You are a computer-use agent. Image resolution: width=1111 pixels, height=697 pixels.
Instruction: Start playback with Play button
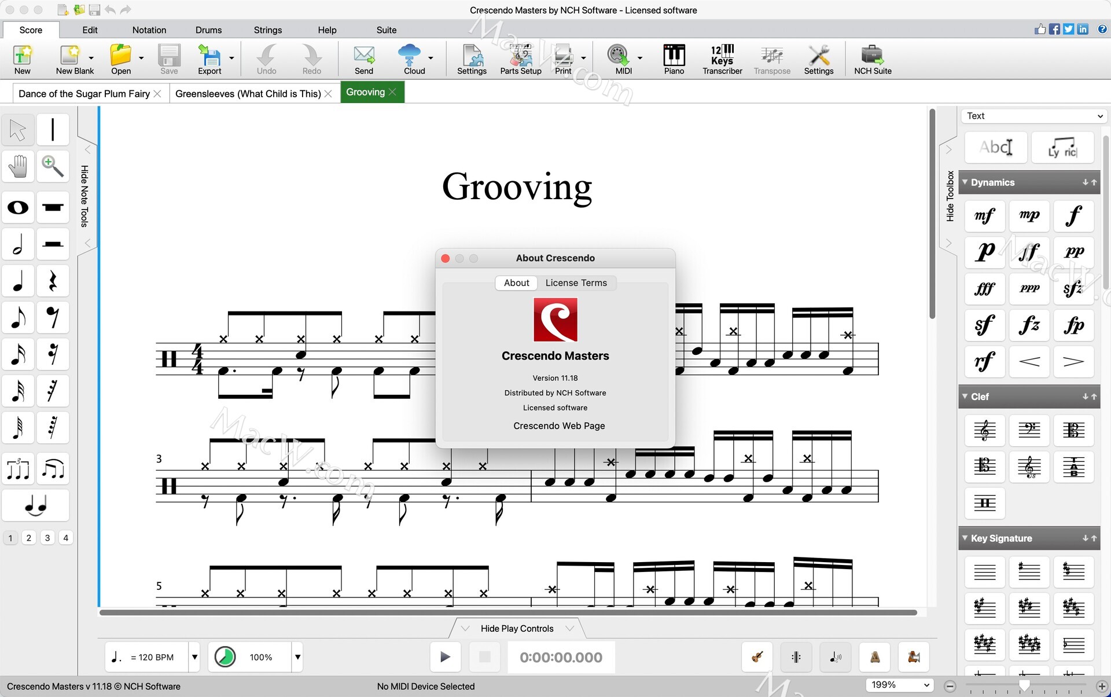click(445, 657)
